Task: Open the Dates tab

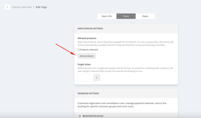Action: (x=145, y=16)
